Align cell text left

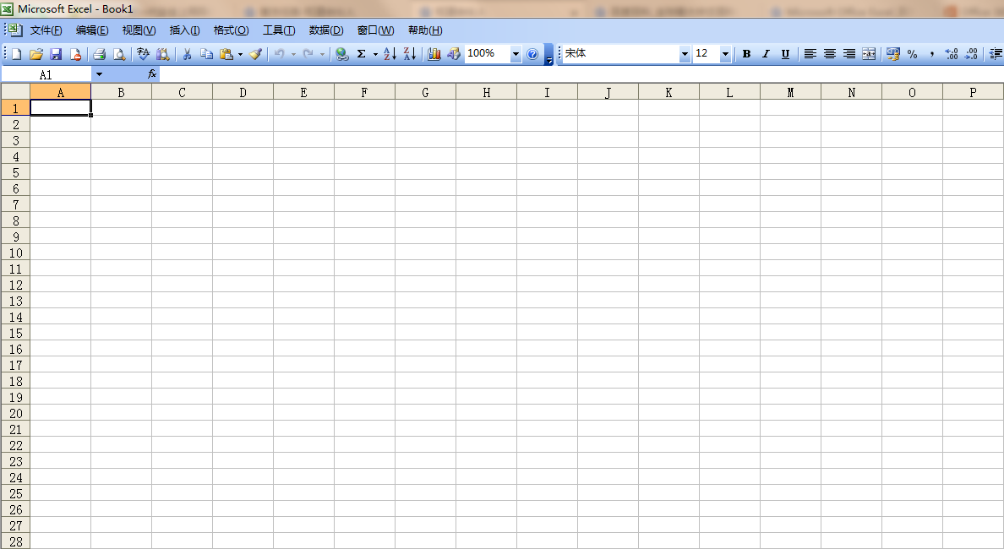pos(810,54)
